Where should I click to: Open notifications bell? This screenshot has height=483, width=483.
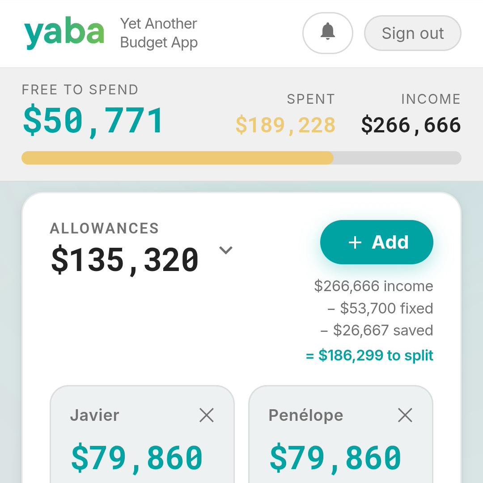coord(327,33)
